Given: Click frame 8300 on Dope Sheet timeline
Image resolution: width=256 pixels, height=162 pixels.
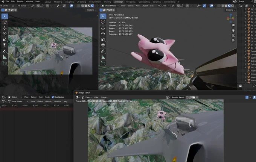Looking at the screenshot, I should (x=46, y=106).
